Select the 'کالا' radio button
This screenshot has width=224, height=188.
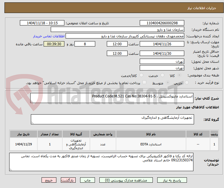pos(179,75)
